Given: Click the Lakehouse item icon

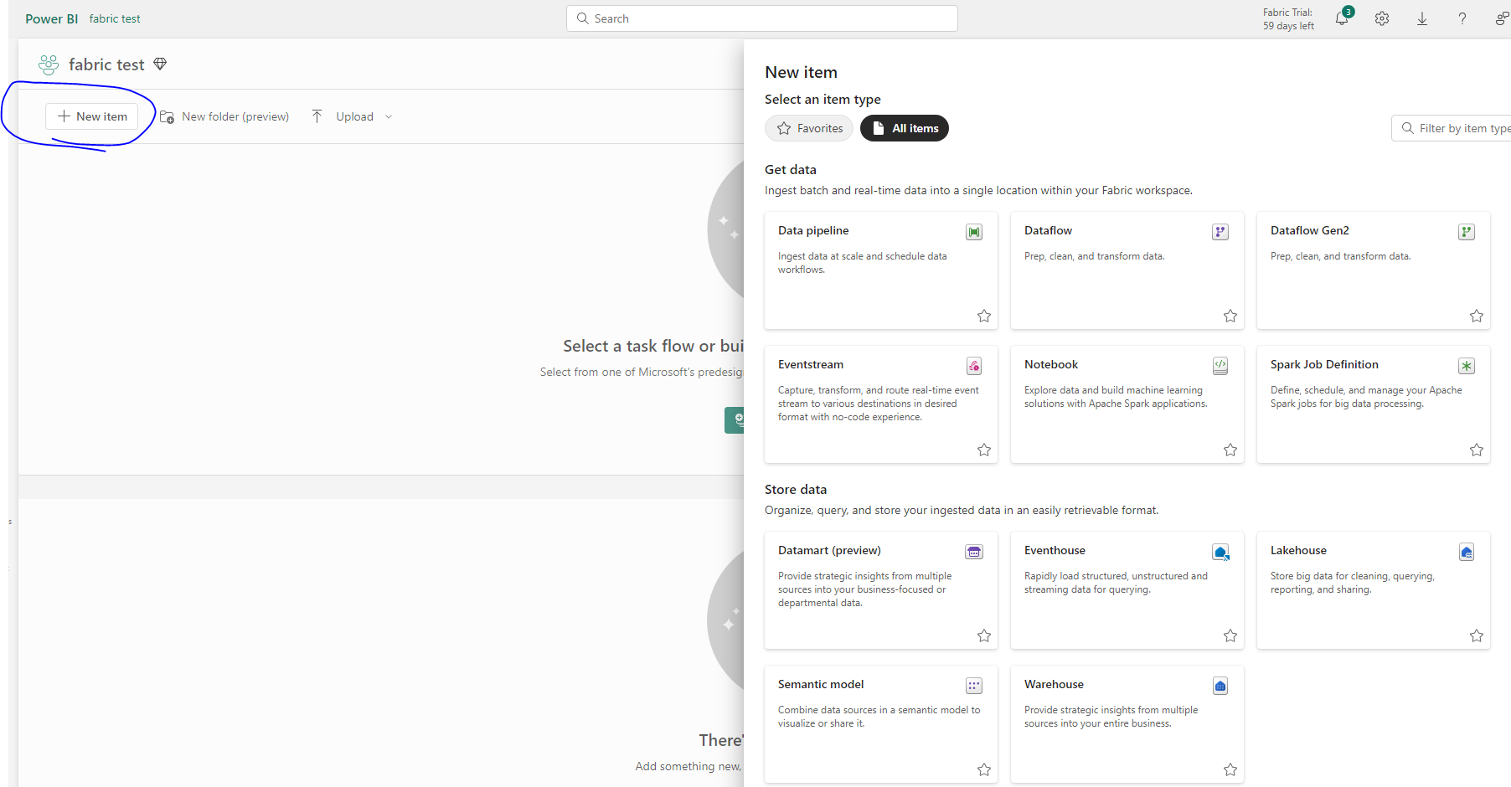Looking at the screenshot, I should (1467, 552).
